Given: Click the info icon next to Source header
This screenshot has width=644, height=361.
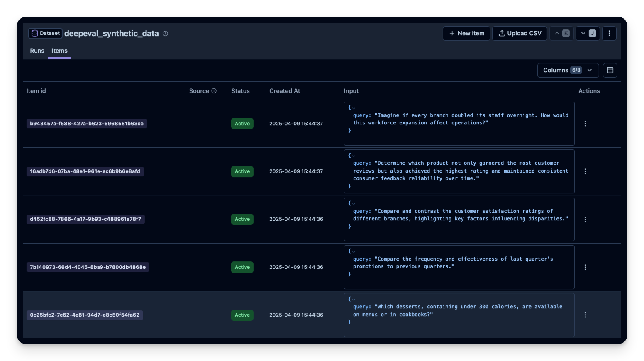Looking at the screenshot, I should pos(214,90).
